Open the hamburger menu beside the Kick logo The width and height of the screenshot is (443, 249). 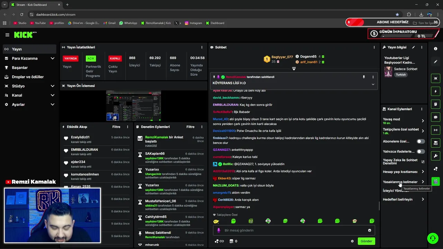pos(7,35)
